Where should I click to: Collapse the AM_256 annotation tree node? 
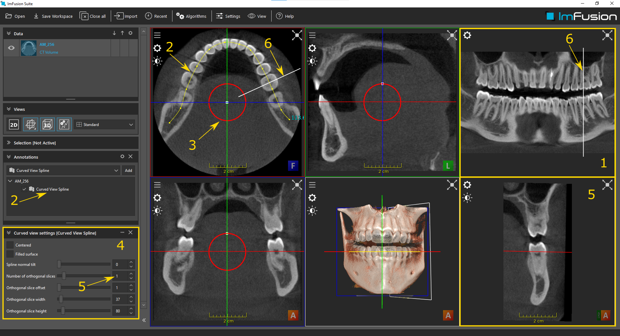10,181
